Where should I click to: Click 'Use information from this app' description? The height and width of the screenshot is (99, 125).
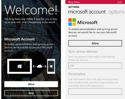click(93, 83)
